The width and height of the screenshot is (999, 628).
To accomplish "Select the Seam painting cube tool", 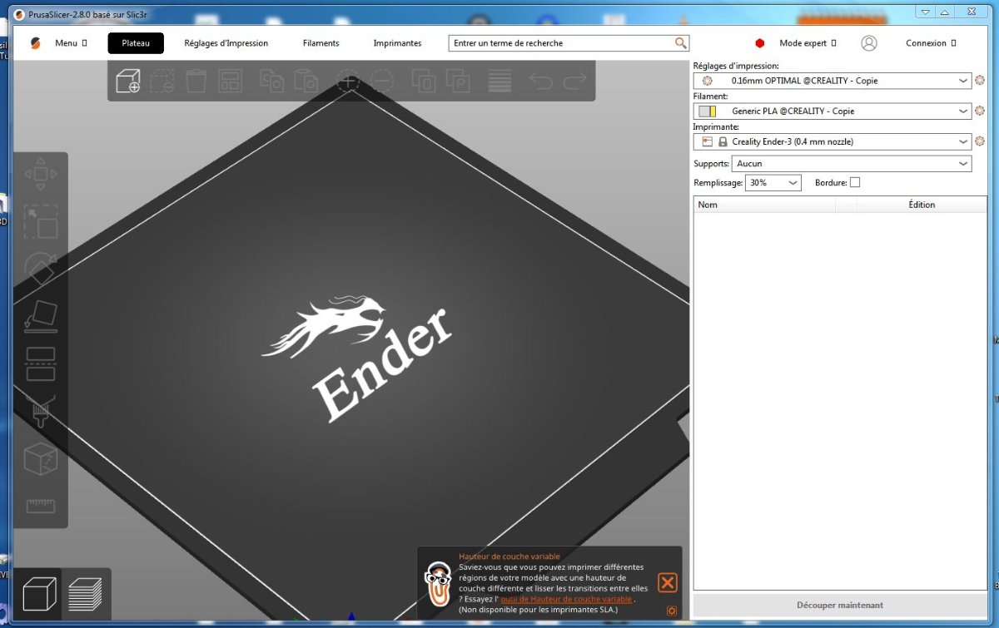I will 41,459.
